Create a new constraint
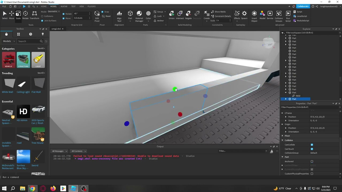This screenshot has width=342, height=192. pyautogui.click(x=207, y=15)
